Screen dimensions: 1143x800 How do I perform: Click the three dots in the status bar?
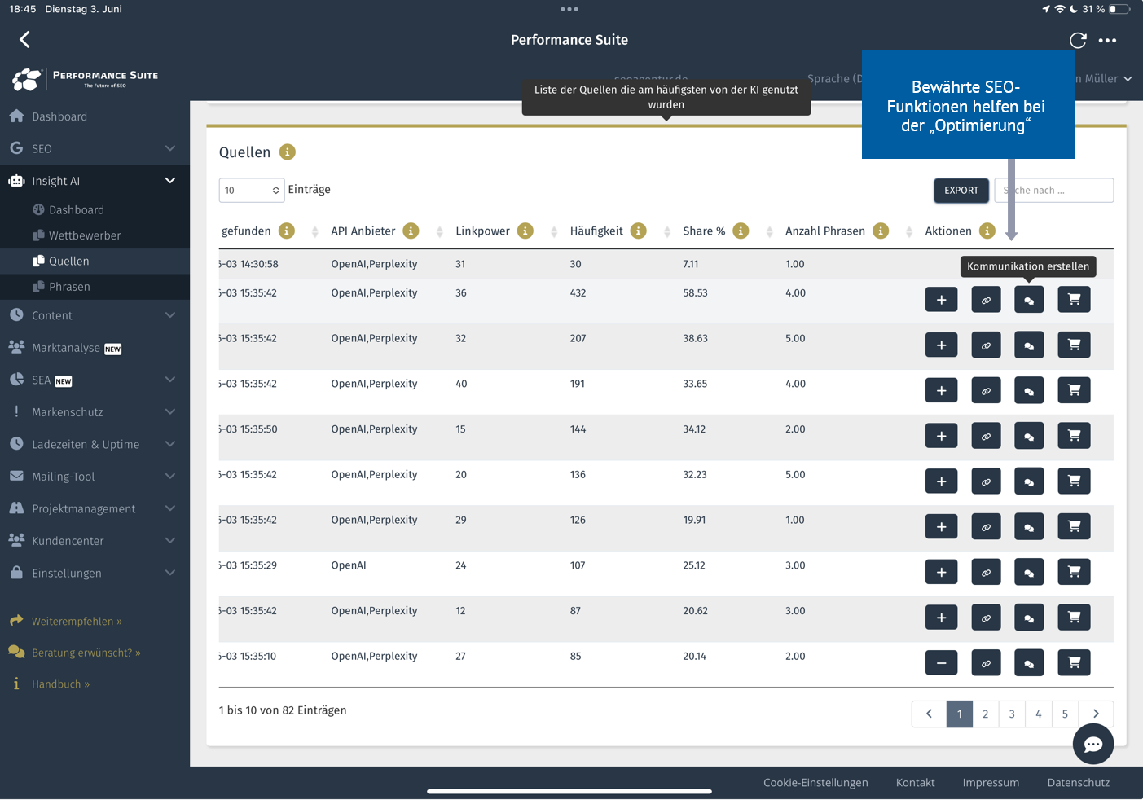(x=569, y=9)
